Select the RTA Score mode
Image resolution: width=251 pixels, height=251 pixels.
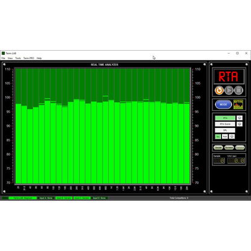pyautogui.click(x=225, y=124)
